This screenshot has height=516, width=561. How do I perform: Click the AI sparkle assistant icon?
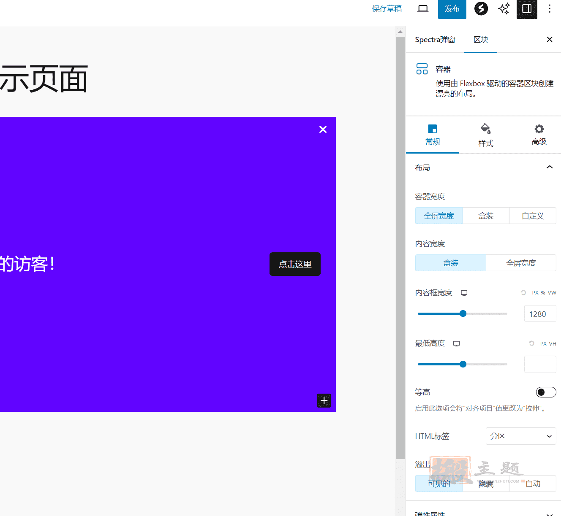point(504,8)
